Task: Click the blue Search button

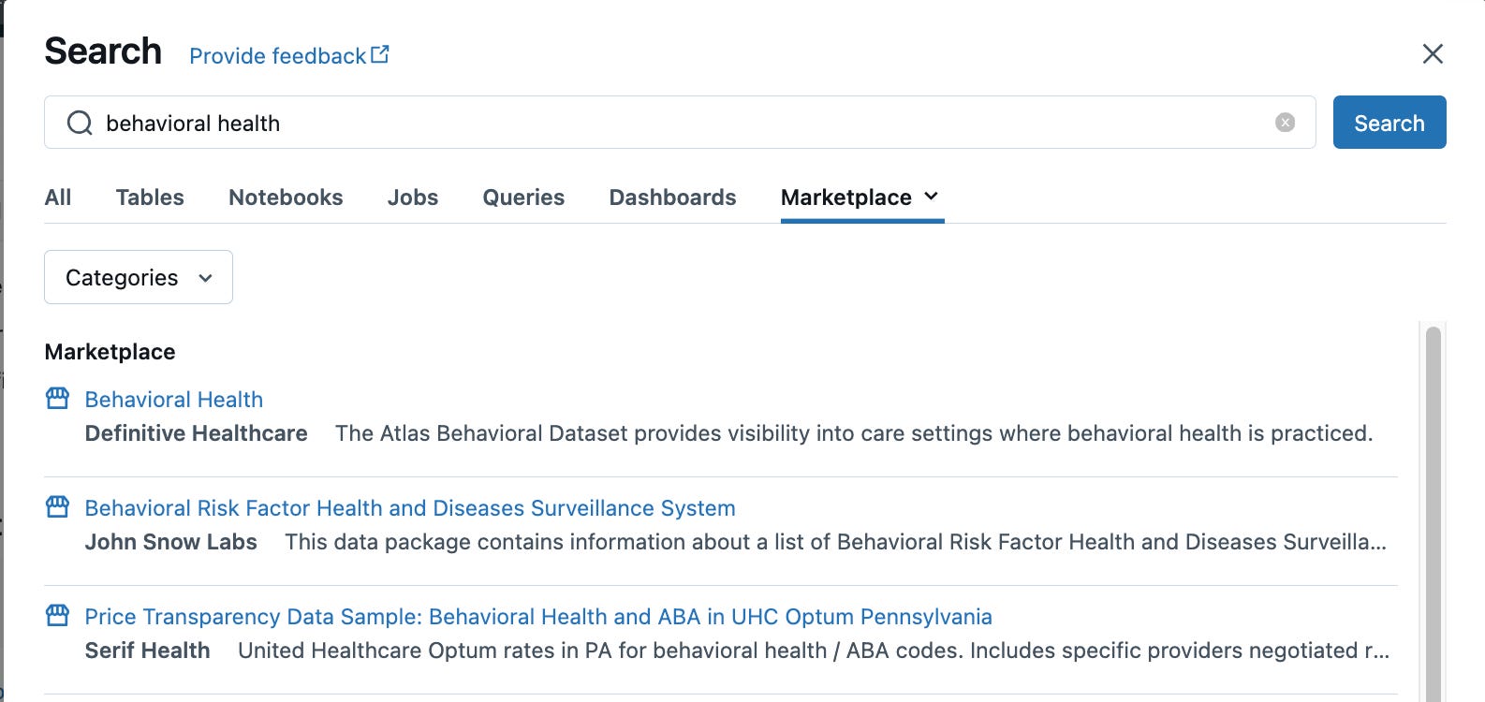Action: pos(1389,123)
